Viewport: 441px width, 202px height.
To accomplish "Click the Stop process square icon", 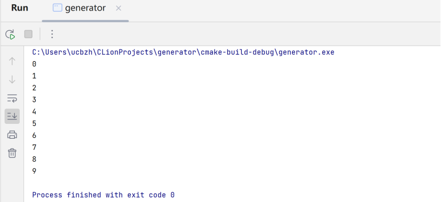I will point(28,35).
